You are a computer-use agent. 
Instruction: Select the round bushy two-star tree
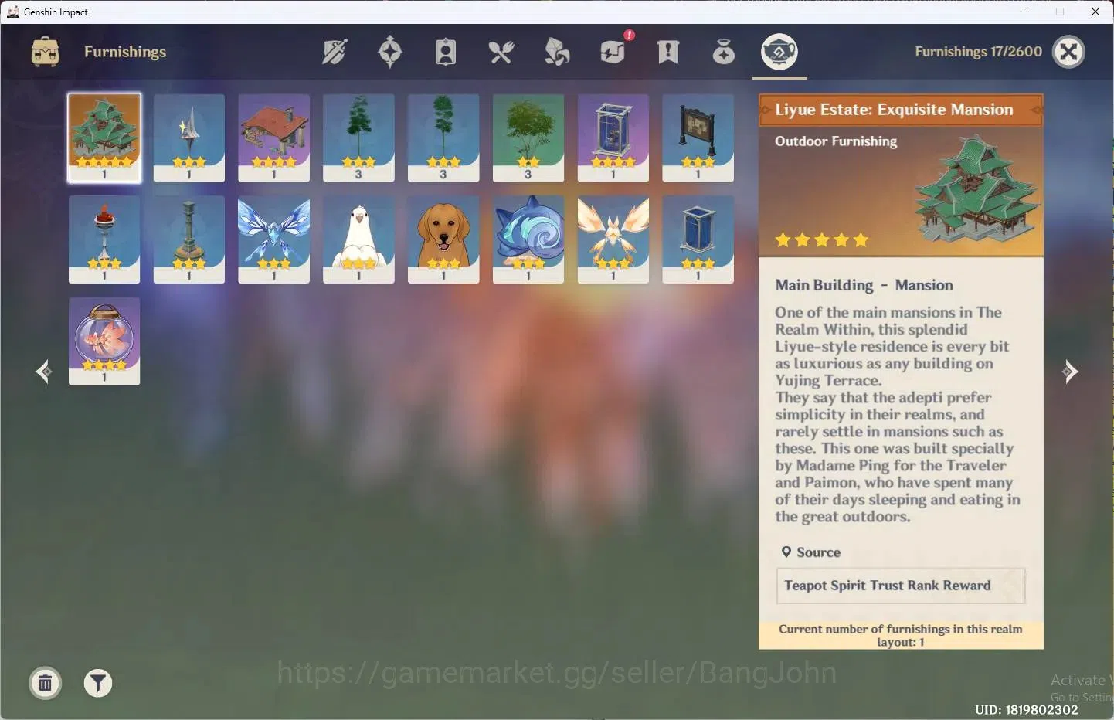click(528, 138)
